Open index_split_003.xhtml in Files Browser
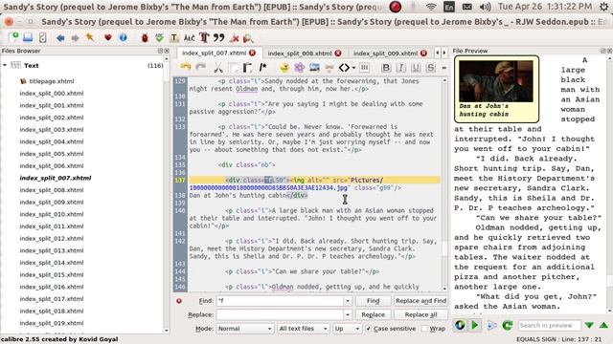 [x=51, y=130]
